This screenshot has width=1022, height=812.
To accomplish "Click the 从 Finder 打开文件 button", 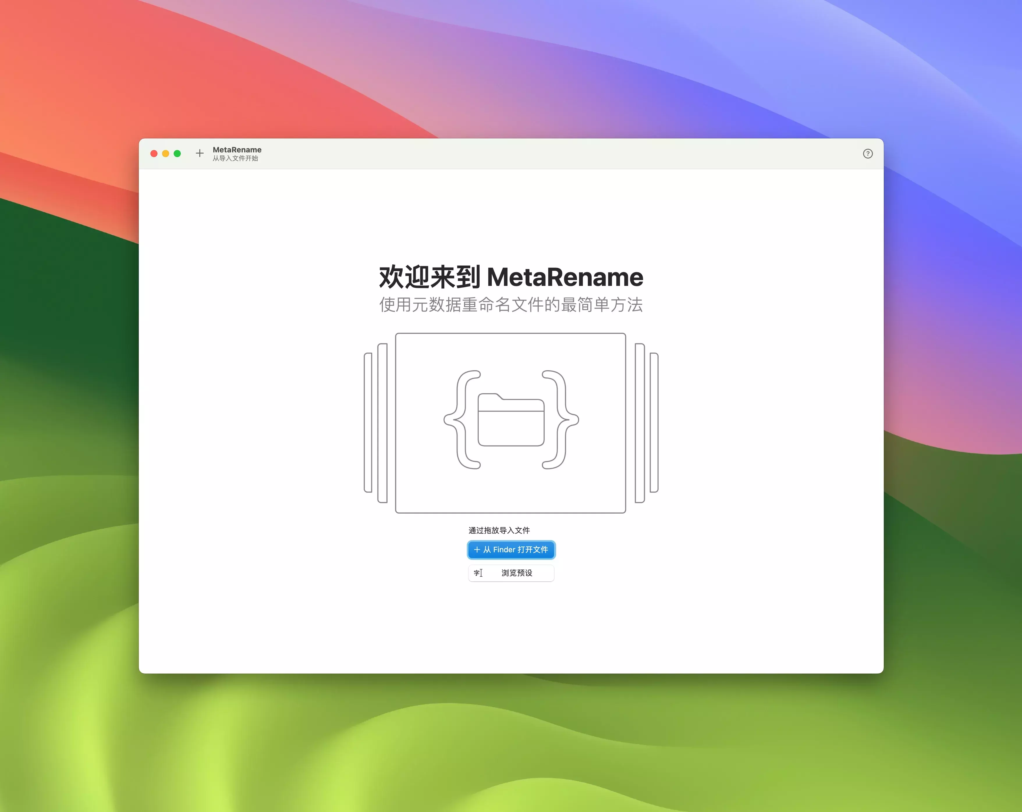I will (x=511, y=550).
